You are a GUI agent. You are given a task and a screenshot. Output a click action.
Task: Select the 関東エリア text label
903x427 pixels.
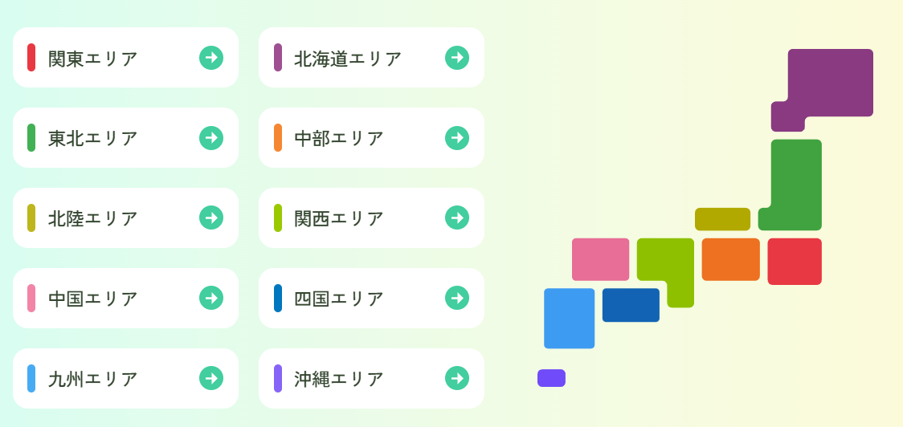click(x=93, y=59)
